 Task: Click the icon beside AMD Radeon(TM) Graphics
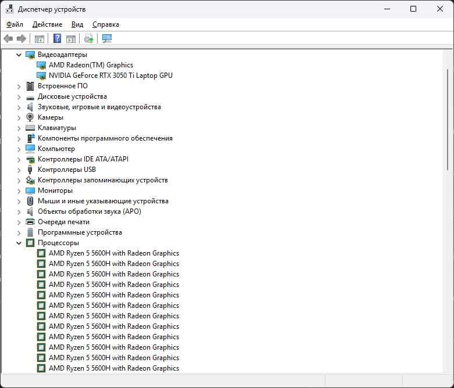pos(41,65)
